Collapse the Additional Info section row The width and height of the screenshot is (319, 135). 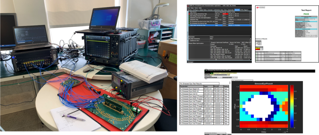point(219,41)
